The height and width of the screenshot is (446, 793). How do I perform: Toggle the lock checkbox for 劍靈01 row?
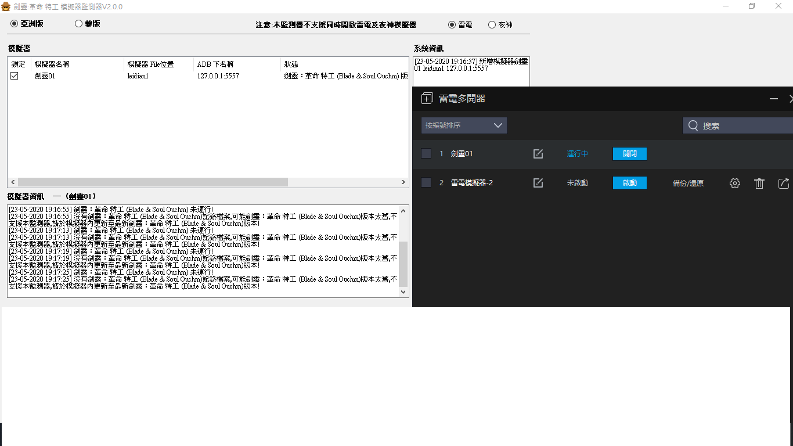click(x=15, y=75)
